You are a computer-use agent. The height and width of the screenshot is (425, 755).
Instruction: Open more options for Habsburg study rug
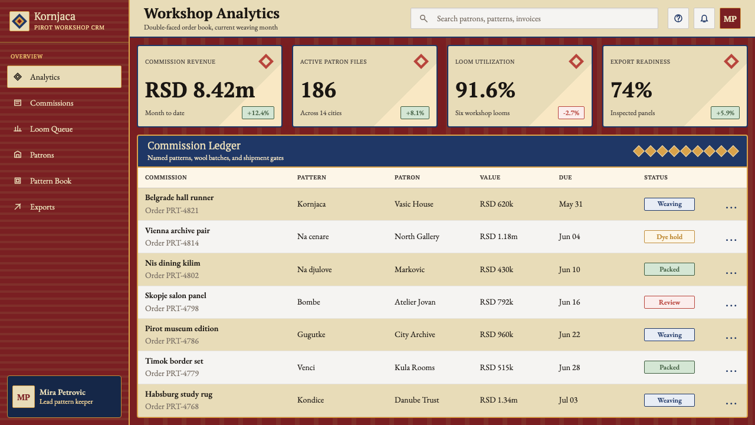[x=731, y=404]
